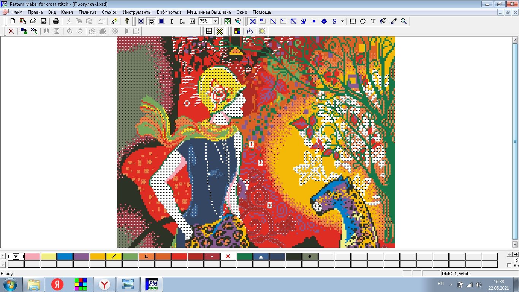Image resolution: width=519 pixels, height=292 pixels.
Task: Toggle stitch view as solid blocks
Action: (x=161, y=21)
